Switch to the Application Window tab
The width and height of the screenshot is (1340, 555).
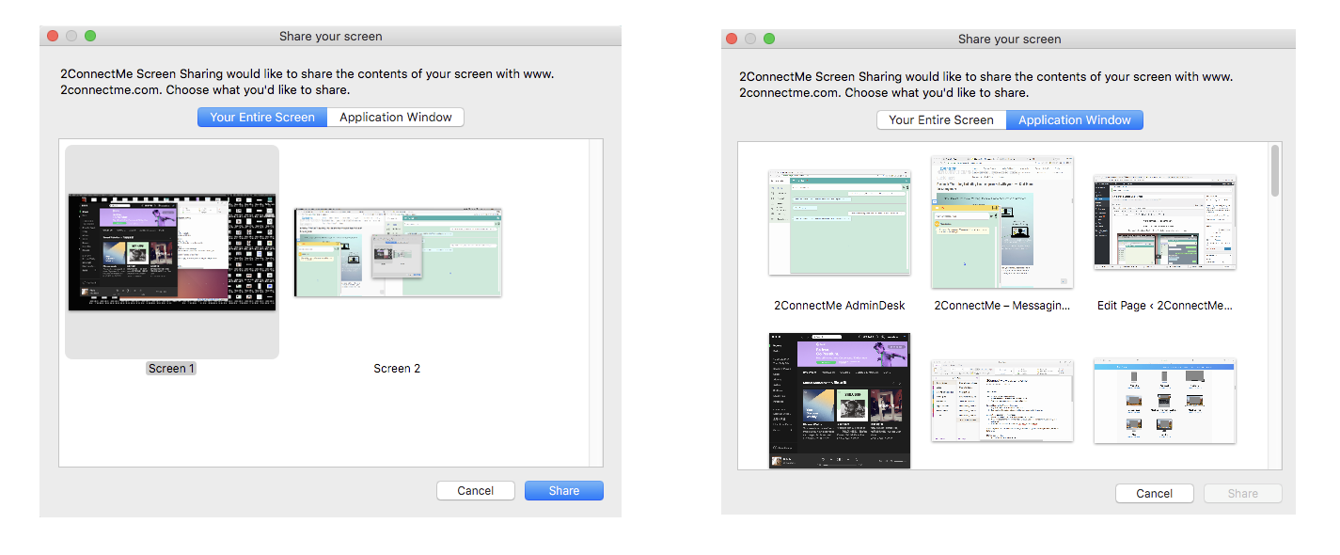pos(395,117)
